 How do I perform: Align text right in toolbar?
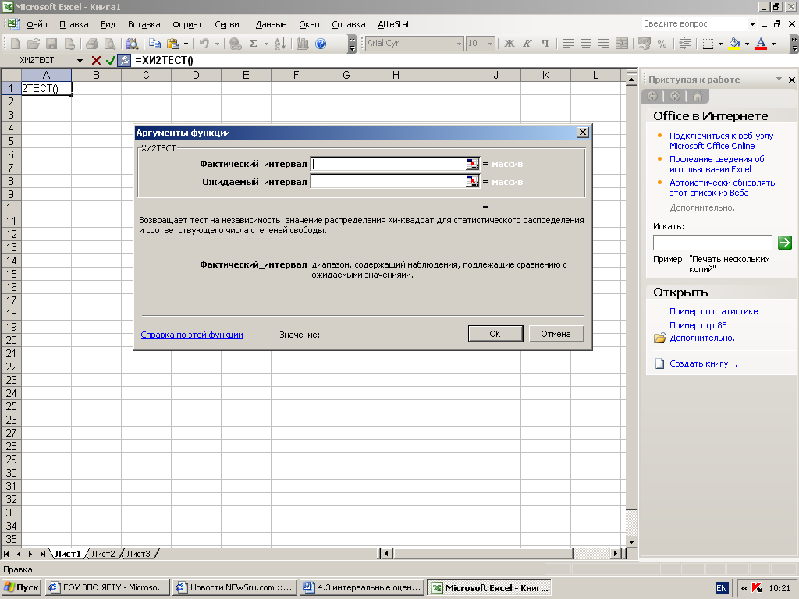pos(604,44)
